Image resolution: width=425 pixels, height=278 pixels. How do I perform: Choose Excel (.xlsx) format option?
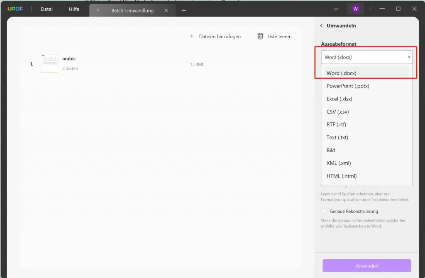point(366,99)
